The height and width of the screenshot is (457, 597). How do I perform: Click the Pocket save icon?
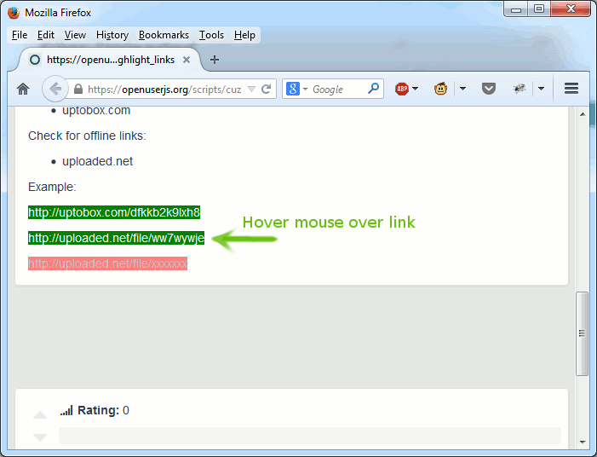489,89
